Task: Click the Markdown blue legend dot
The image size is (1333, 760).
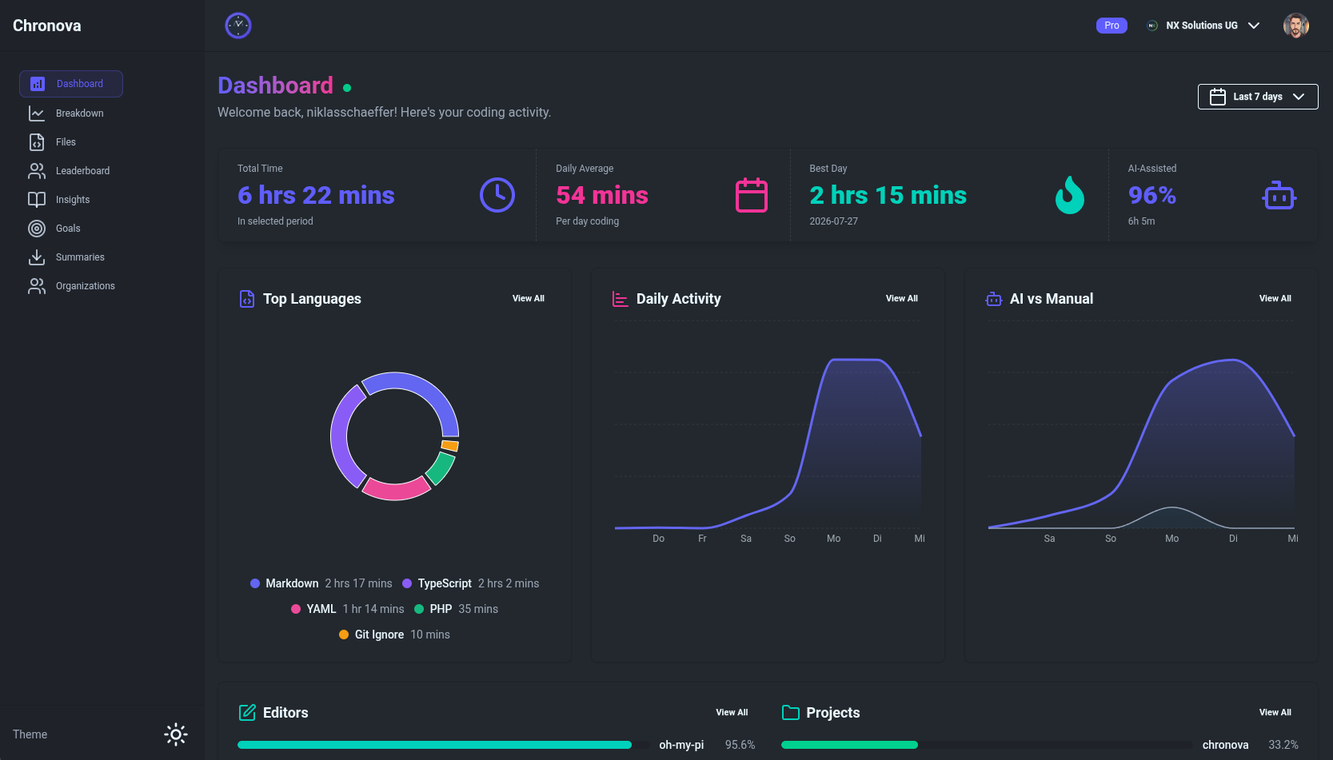Action: [x=255, y=583]
